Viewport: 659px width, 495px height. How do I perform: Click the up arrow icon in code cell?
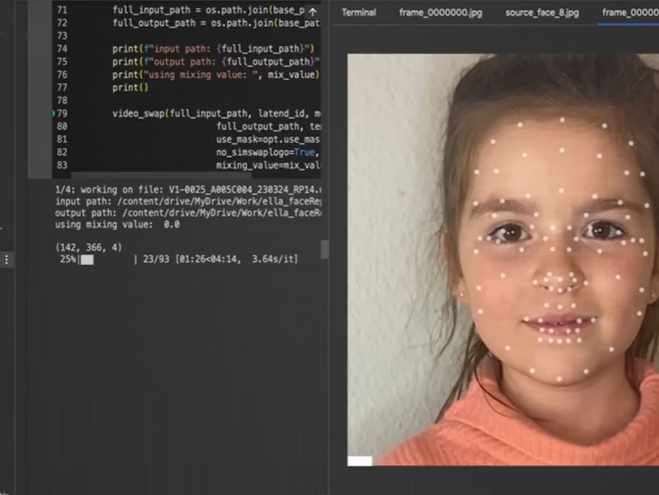pos(312,11)
